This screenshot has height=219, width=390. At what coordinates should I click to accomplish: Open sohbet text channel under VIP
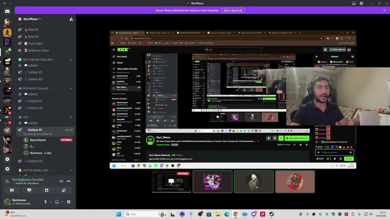(45, 123)
